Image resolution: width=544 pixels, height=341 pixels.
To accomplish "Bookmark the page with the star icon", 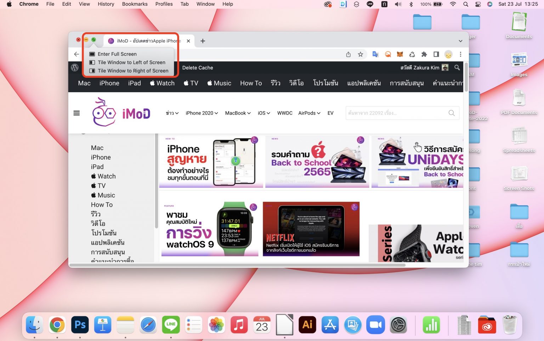I will [361, 54].
